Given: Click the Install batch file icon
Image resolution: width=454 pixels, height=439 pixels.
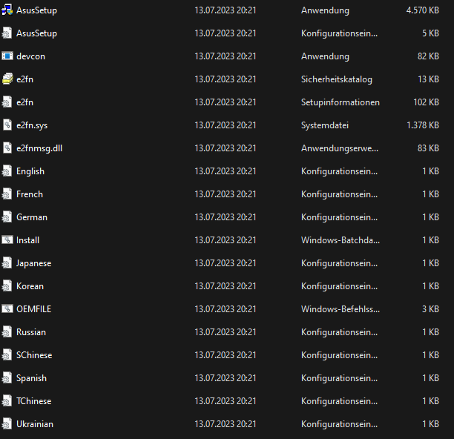Looking at the screenshot, I should click(7, 240).
